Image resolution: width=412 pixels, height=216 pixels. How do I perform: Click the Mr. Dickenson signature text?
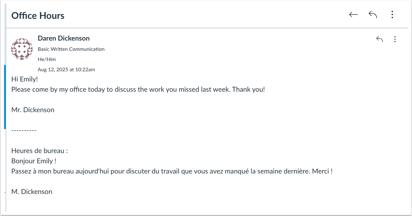[33, 110]
